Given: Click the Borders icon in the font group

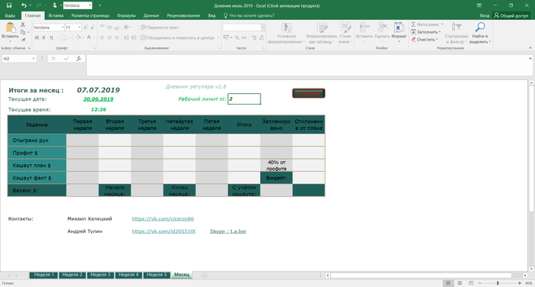Looking at the screenshot, I should click(x=64, y=37).
